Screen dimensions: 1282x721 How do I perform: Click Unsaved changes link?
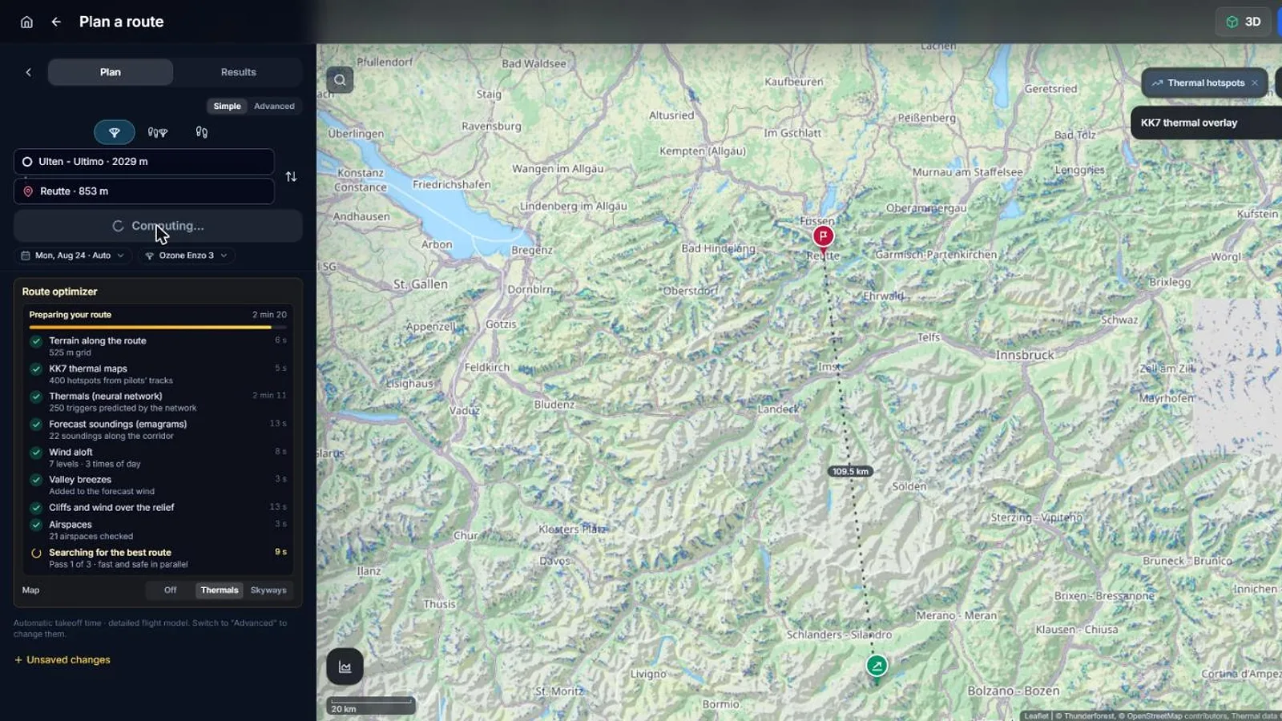tap(62, 660)
